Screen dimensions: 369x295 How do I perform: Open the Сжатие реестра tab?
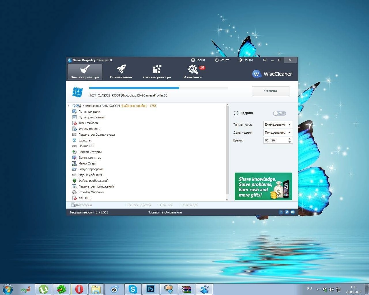click(x=157, y=72)
